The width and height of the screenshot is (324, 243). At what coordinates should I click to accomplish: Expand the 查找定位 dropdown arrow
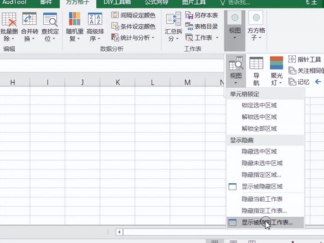click(x=54, y=39)
